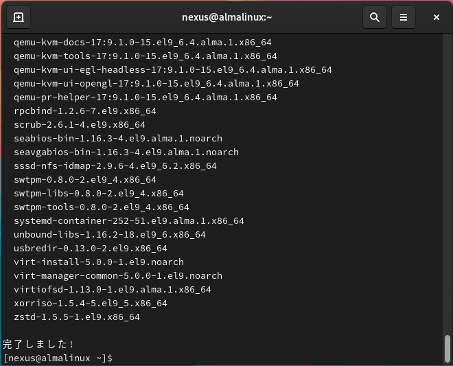The width and height of the screenshot is (453, 366).
Task: Open a new terminal tab
Action: (x=19, y=17)
